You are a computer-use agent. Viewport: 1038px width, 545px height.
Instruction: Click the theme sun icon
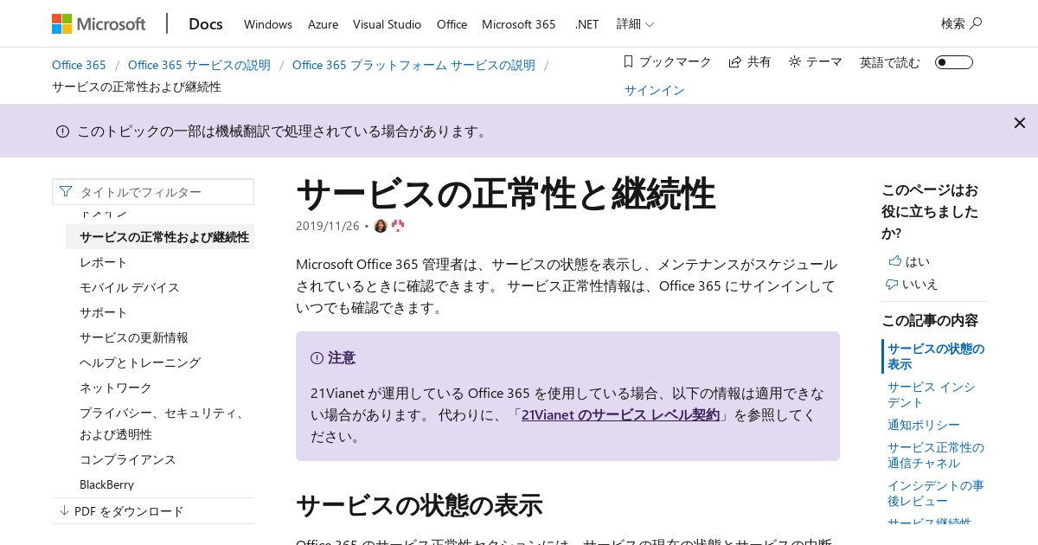point(795,61)
